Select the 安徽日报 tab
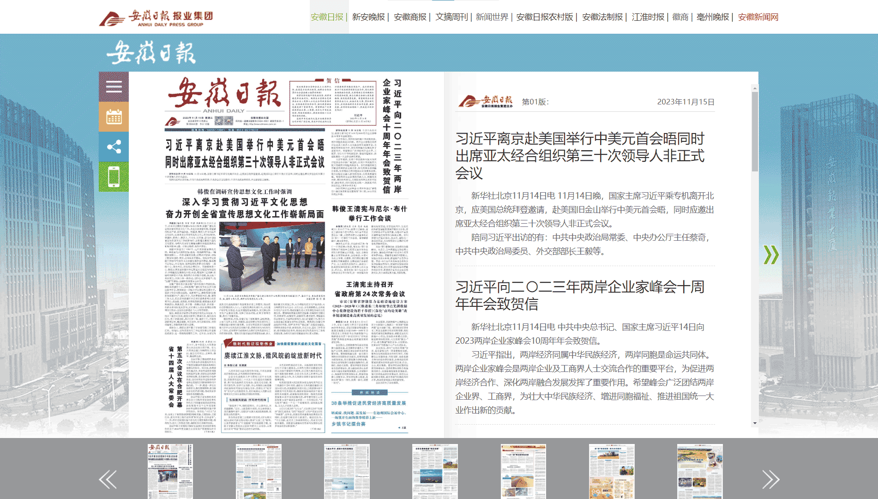 coord(327,17)
